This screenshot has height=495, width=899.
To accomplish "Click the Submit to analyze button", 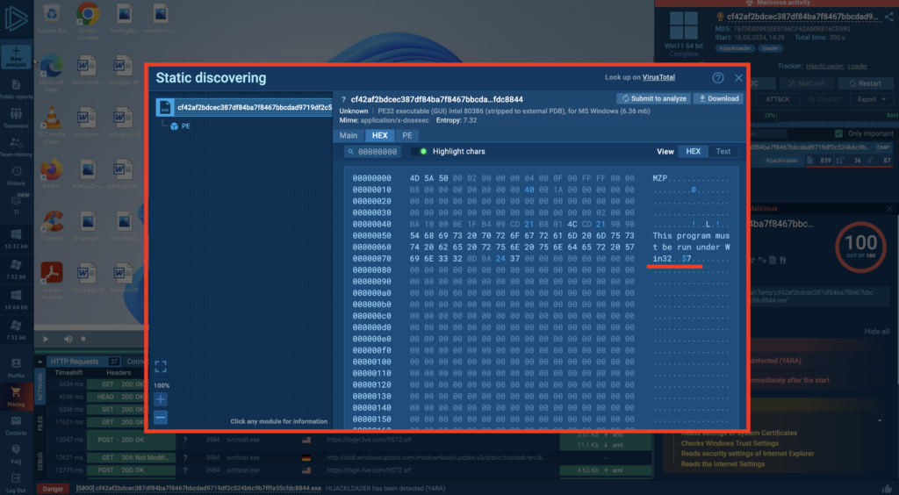I will (654, 99).
